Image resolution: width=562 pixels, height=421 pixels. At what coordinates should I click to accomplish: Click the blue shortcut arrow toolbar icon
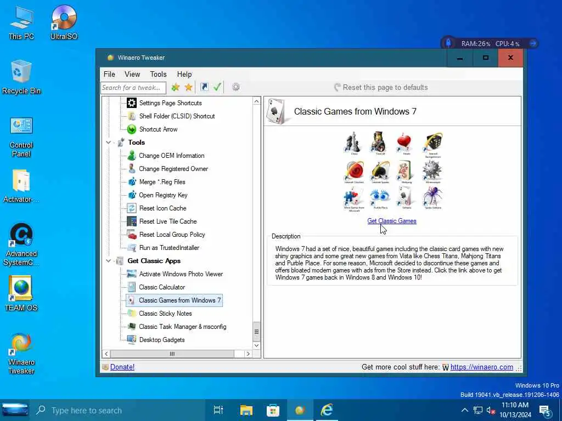(x=204, y=87)
